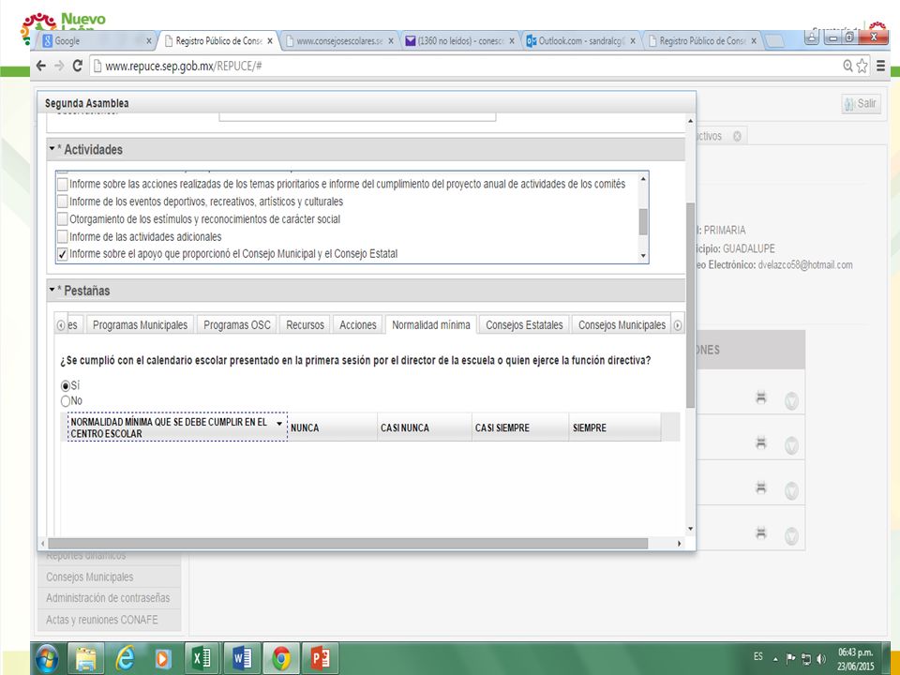900x675 pixels.
Task: Check 'Informe sobre las acciones realizadas' checkbox
Action: (63, 185)
